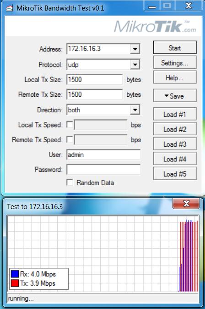
Task: Click the Password input field
Action: (x=103, y=170)
